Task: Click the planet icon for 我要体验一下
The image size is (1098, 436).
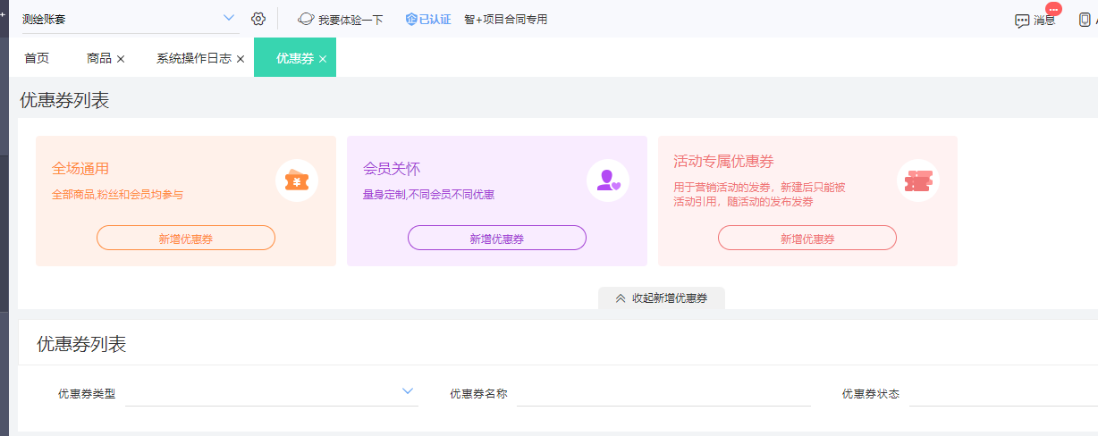Action: coord(306,19)
